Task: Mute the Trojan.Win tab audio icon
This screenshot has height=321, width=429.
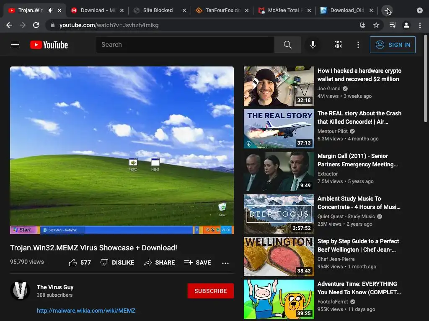Action: click(51, 10)
